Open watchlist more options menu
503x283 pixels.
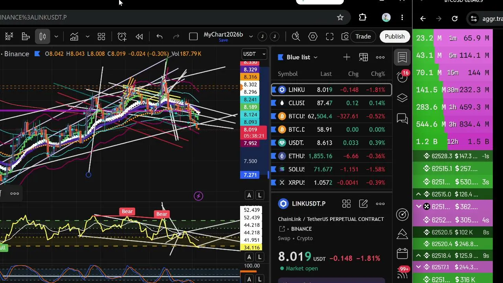[380, 57]
